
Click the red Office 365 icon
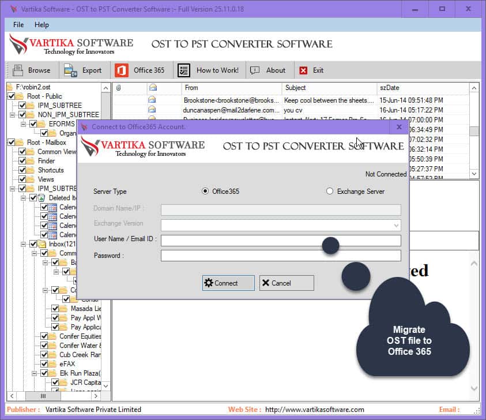click(x=122, y=70)
